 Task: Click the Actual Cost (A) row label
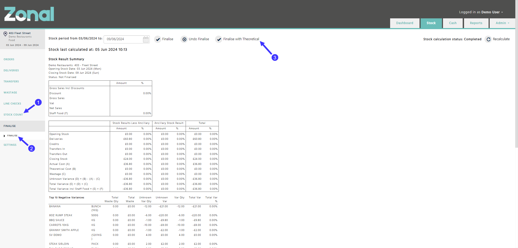coord(59,164)
